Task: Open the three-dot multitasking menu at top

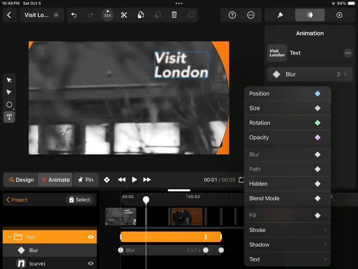Action: click(x=179, y=3)
